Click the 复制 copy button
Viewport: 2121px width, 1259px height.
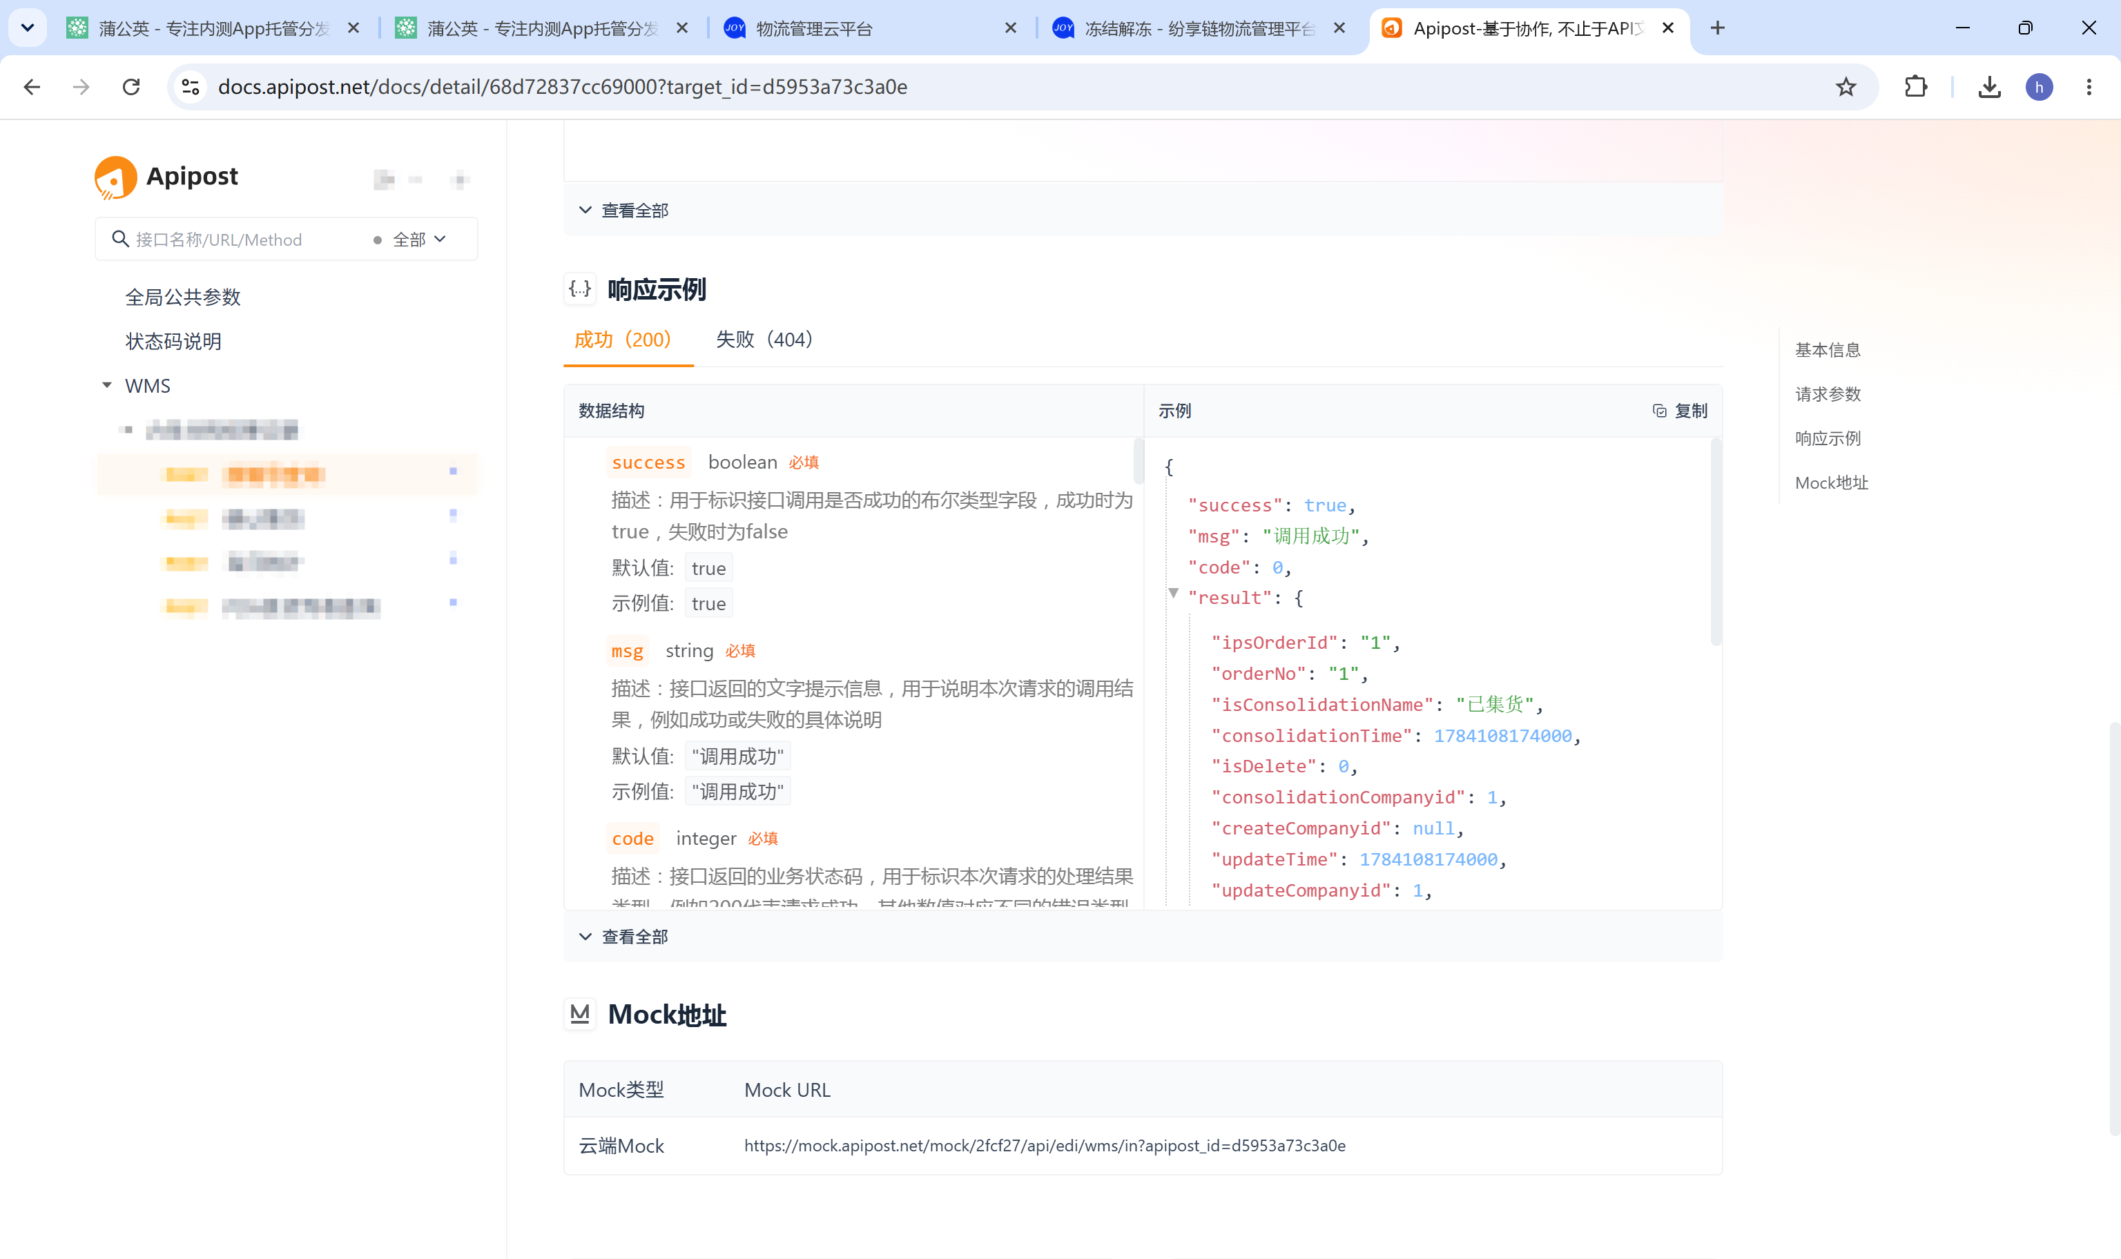click(1681, 411)
